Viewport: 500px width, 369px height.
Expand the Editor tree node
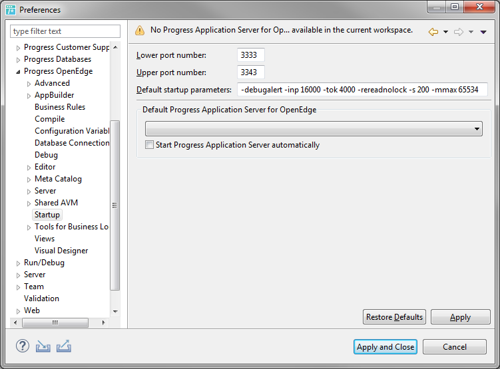coord(29,168)
